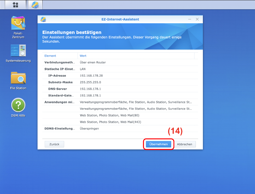Screen dimensions: 255x194
Task: Sort by the Element column header
Action: click(60, 56)
